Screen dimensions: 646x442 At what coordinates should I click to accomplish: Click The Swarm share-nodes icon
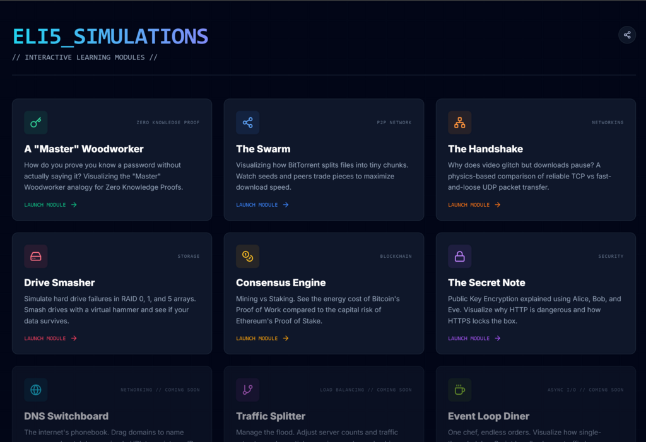point(248,122)
